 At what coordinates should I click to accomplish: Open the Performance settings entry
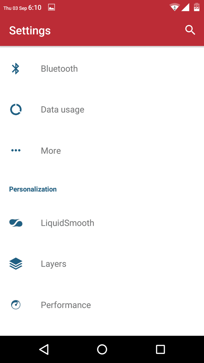point(102,305)
